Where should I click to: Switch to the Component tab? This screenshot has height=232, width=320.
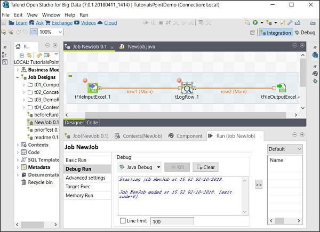[185, 136]
